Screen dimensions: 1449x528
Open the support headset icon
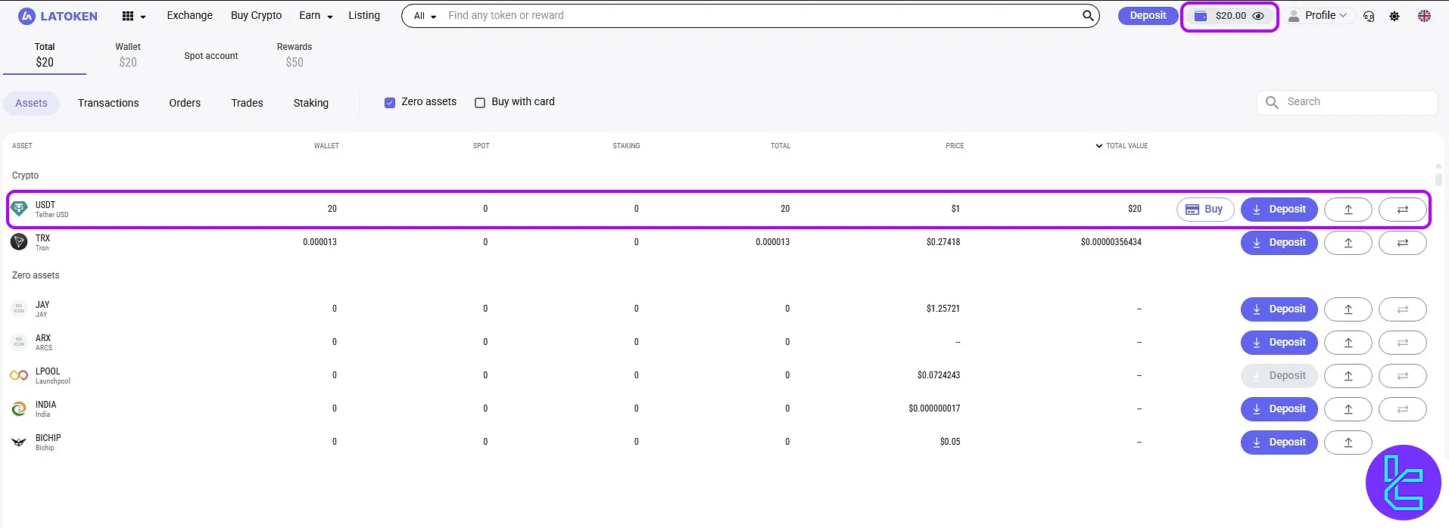pyautogui.click(x=1369, y=16)
